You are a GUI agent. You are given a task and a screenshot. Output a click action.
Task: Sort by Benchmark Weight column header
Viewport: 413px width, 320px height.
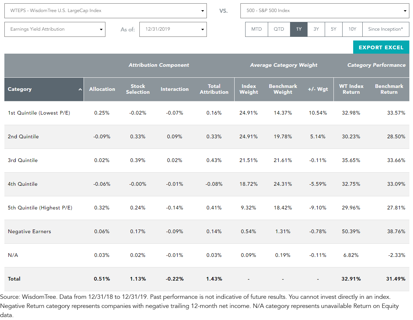coord(283,89)
